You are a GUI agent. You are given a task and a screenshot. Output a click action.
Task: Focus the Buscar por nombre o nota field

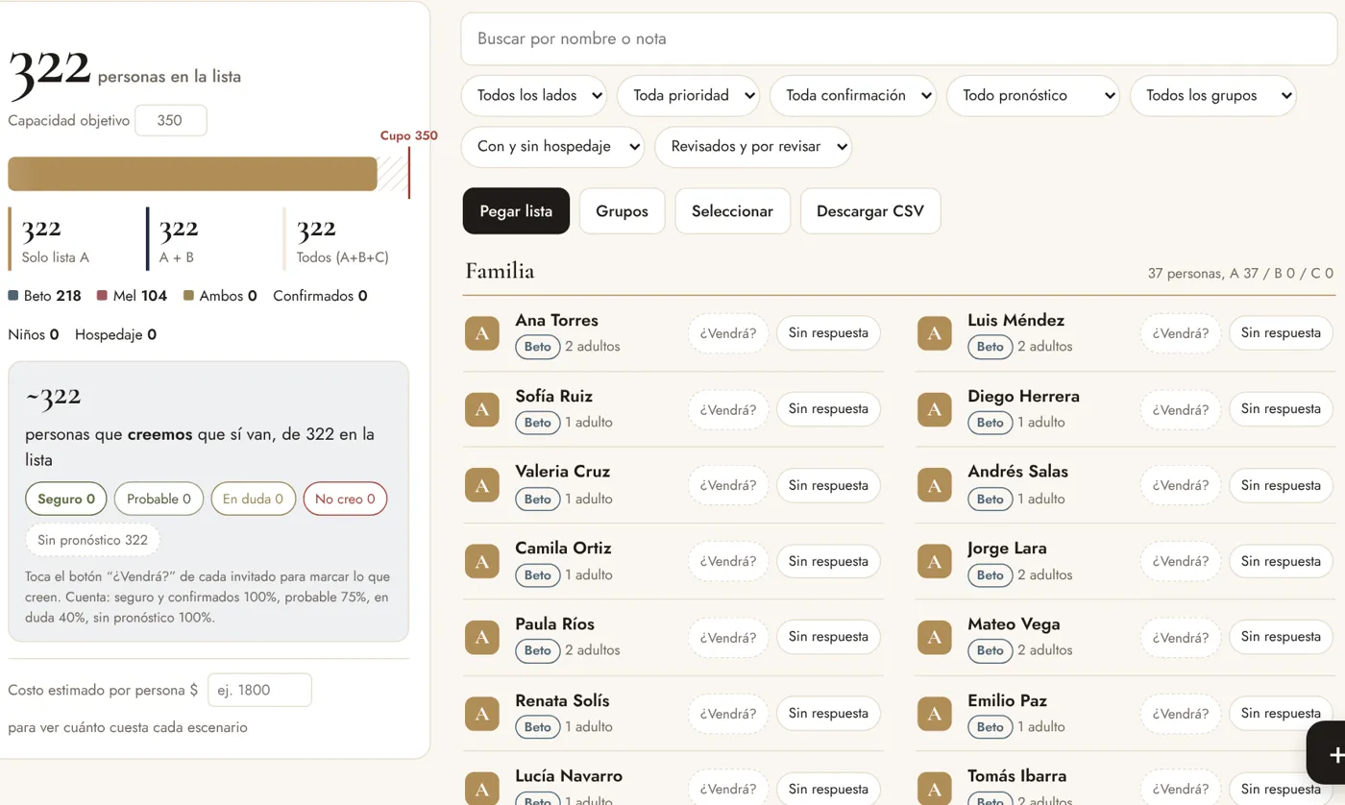(x=898, y=39)
